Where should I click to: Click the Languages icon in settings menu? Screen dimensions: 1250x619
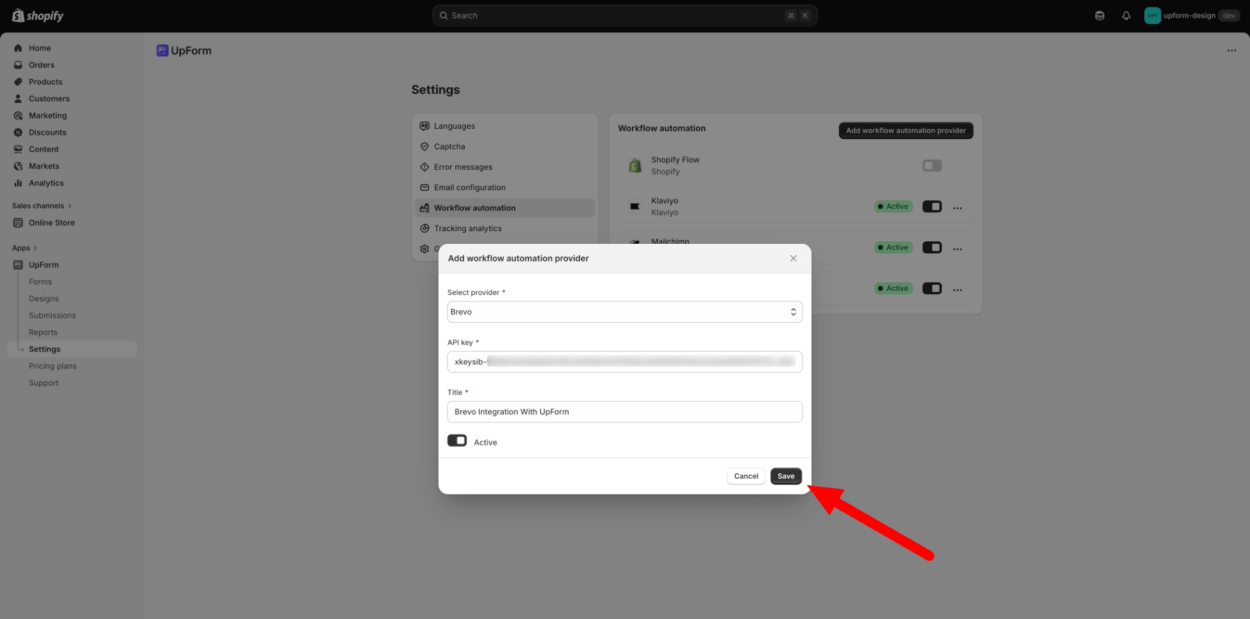point(425,126)
